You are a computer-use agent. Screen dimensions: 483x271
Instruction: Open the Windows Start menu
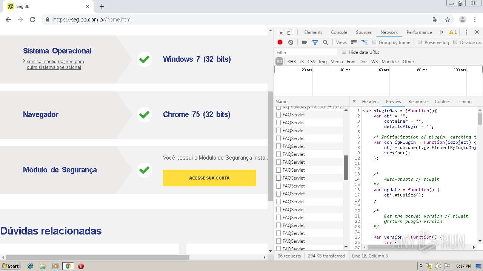[x=10, y=266]
